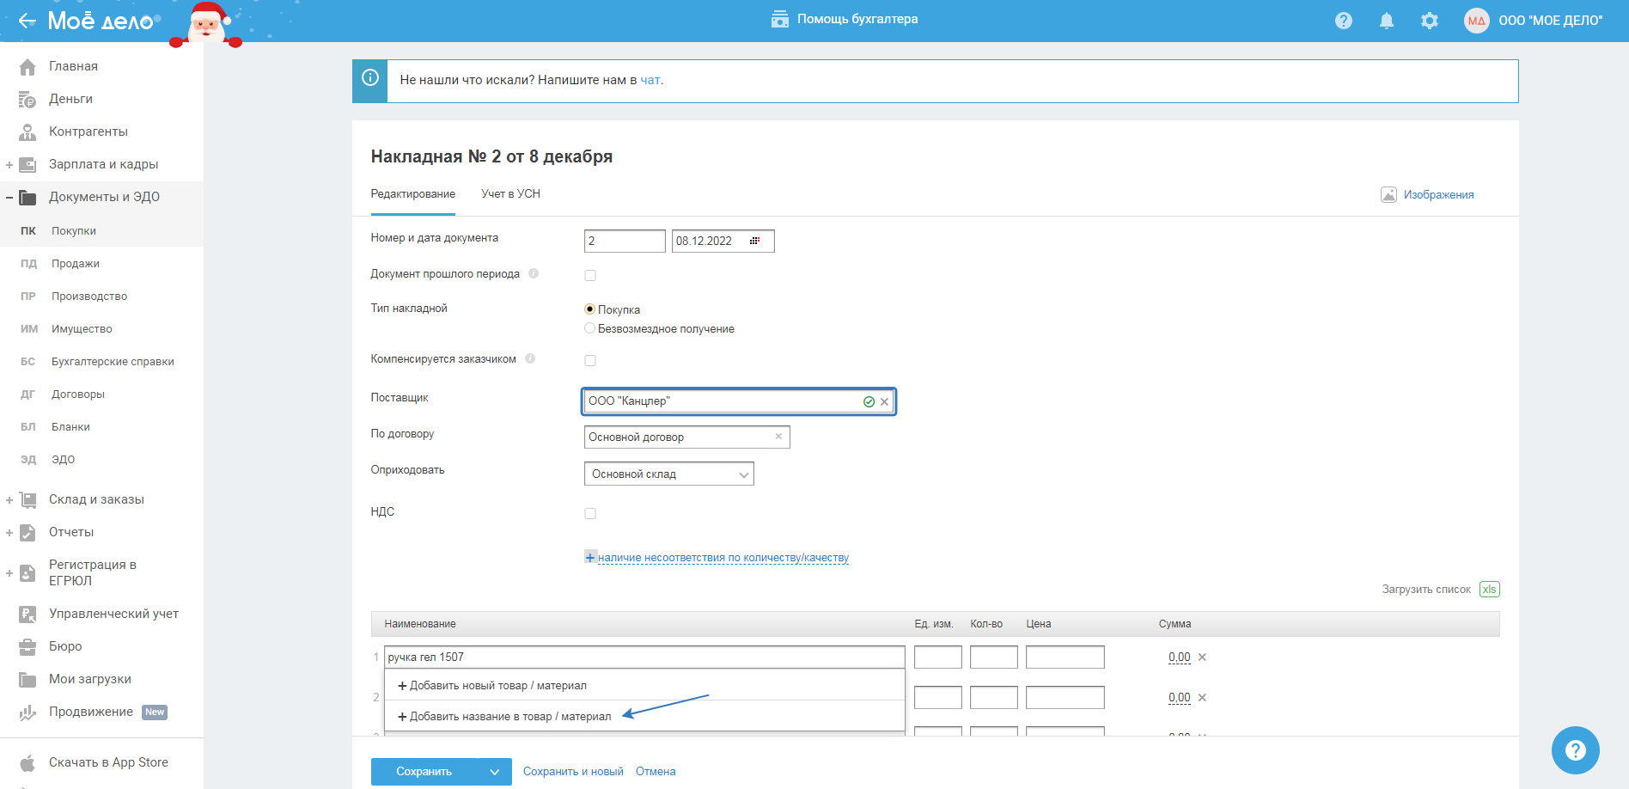This screenshot has width=1629, height=789.
Task: Clear the Основной договор contract field
Action: 778,437
